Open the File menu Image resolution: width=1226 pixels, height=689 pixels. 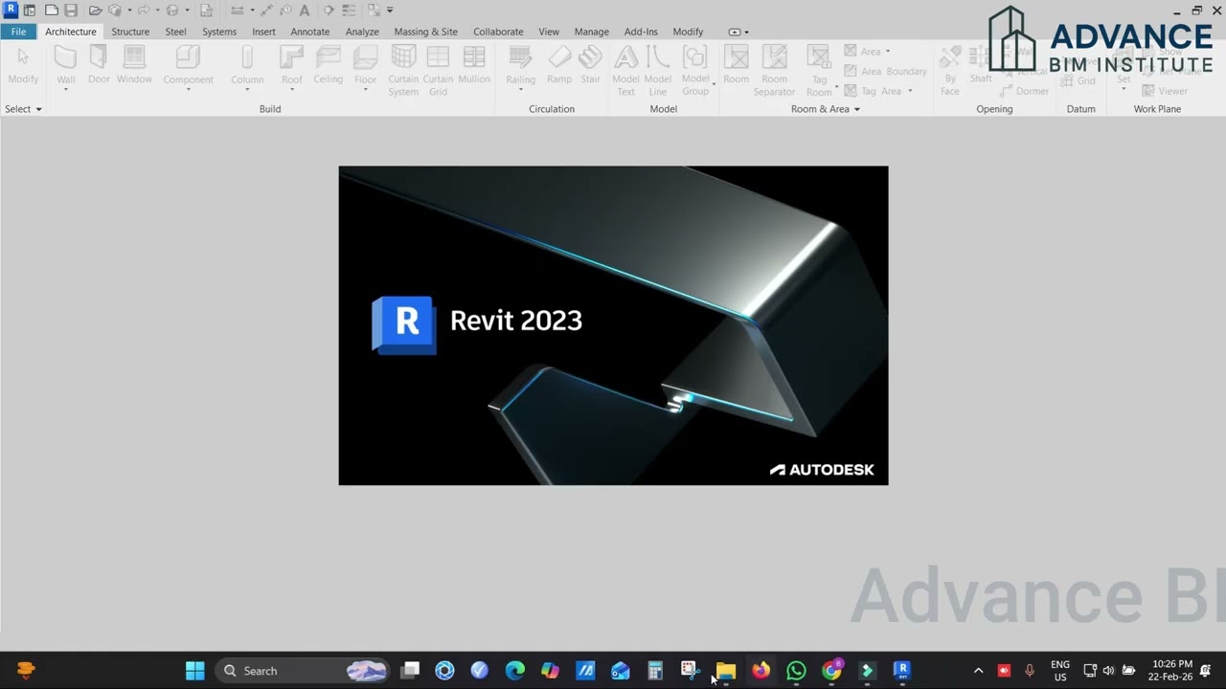tap(18, 32)
